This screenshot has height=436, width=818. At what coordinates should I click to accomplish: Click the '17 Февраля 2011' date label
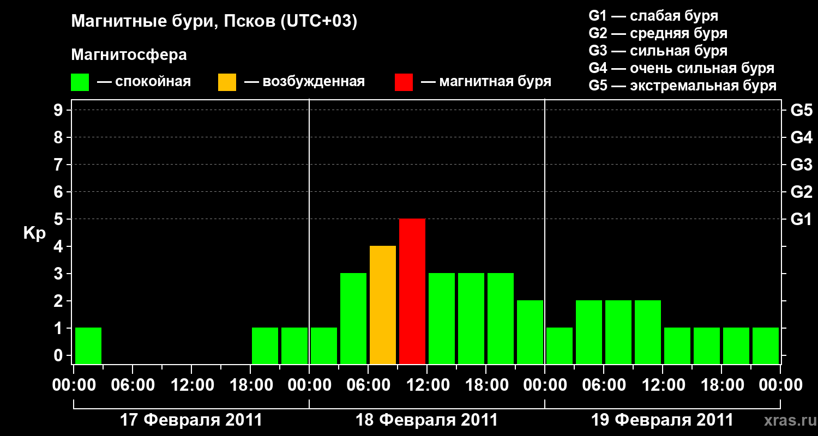pyautogui.click(x=191, y=420)
